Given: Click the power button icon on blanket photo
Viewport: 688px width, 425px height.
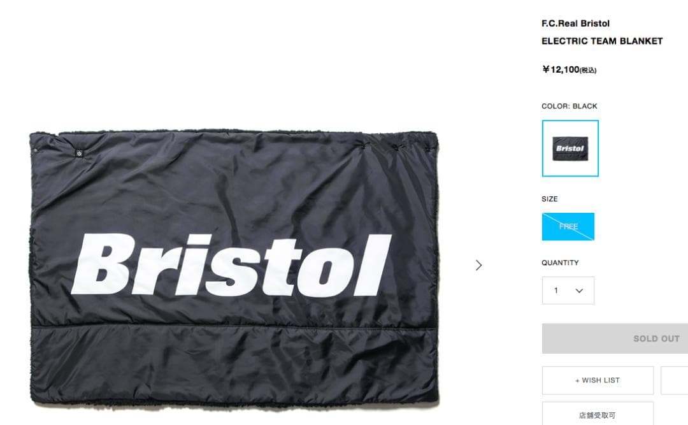Looking at the screenshot, I should [x=79, y=153].
